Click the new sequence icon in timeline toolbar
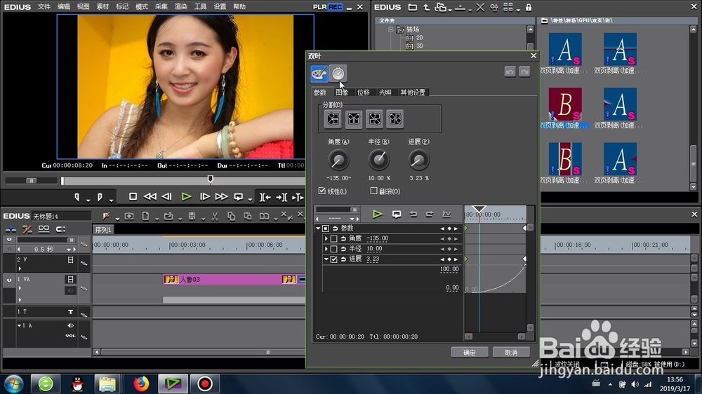Image resolution: width=702 pixels, height=394 pixels. (x=145, y=217)
